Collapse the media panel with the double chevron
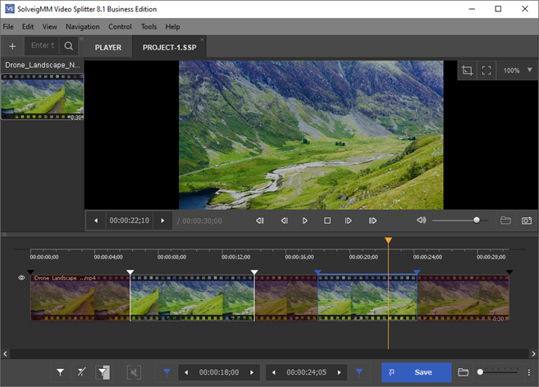Viewport: 539px width, 387px height. click(x=81, y=39)
